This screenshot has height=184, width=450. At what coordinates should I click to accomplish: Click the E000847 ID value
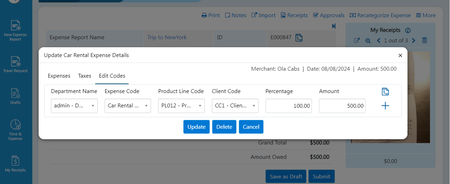pos(281,37)
